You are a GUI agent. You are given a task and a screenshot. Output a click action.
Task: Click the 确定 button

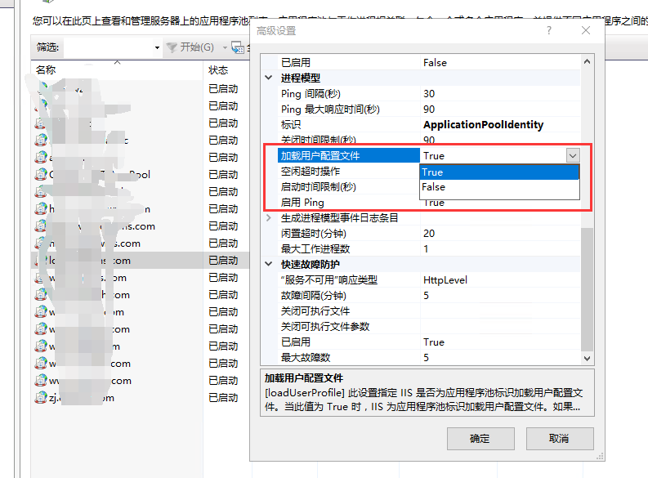coord(480,438)
